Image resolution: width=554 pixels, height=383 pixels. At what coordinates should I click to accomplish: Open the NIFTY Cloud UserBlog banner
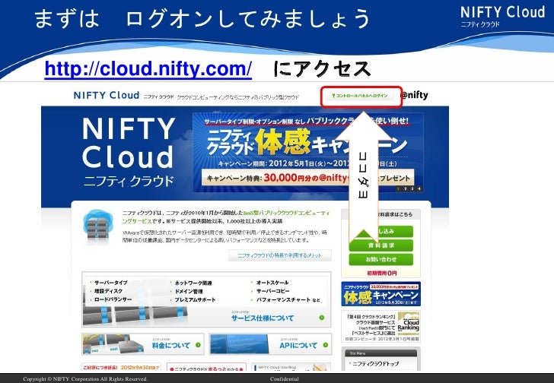coord(291,368)
